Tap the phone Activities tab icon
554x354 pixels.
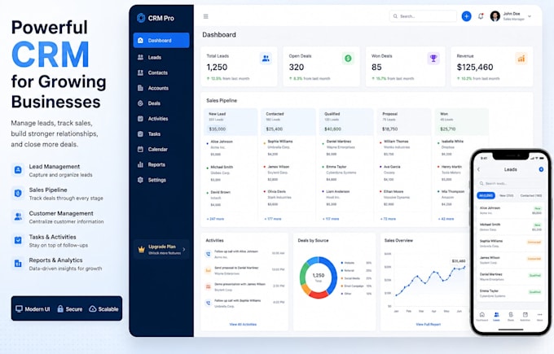point(525,315)
